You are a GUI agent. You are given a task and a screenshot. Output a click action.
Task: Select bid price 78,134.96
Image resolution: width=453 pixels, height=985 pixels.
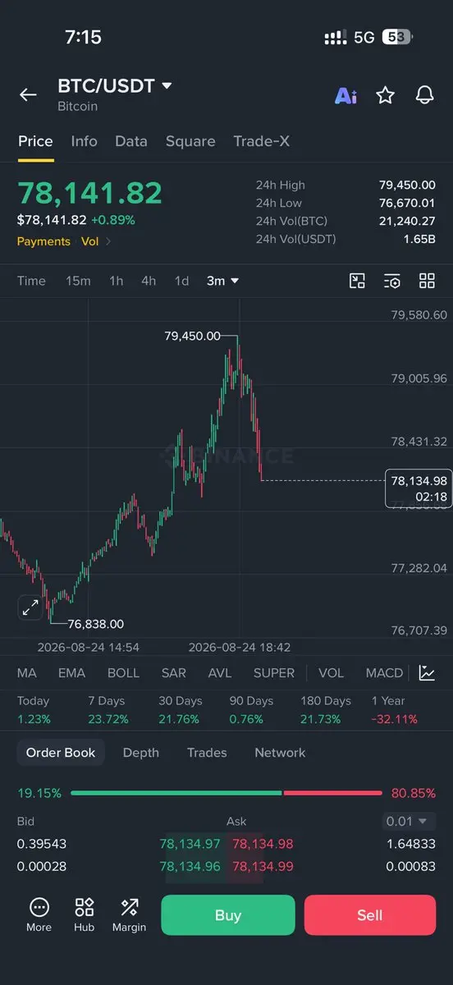[x=190, y=866]
